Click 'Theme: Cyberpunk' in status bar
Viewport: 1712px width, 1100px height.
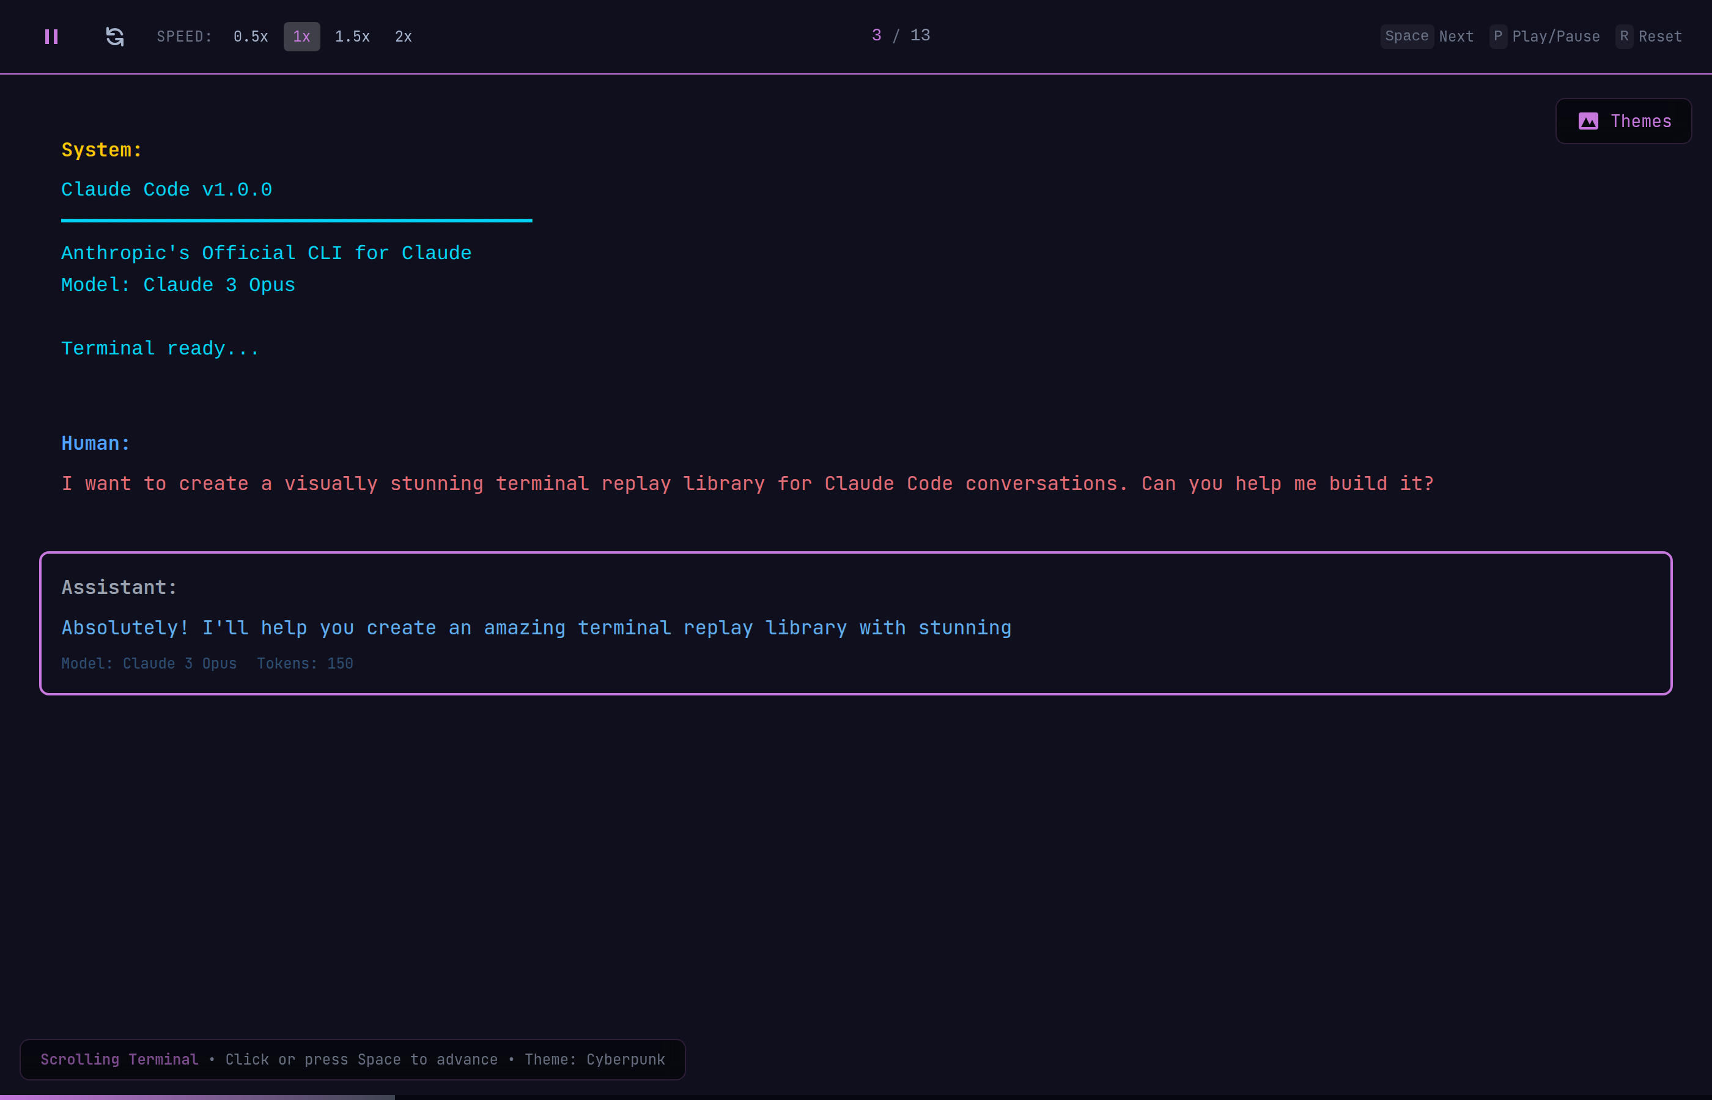(x=594, y=1059)
